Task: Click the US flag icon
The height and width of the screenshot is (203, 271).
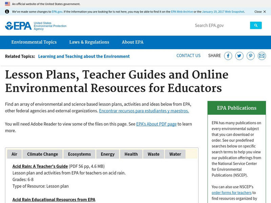Action: [7, 4]
